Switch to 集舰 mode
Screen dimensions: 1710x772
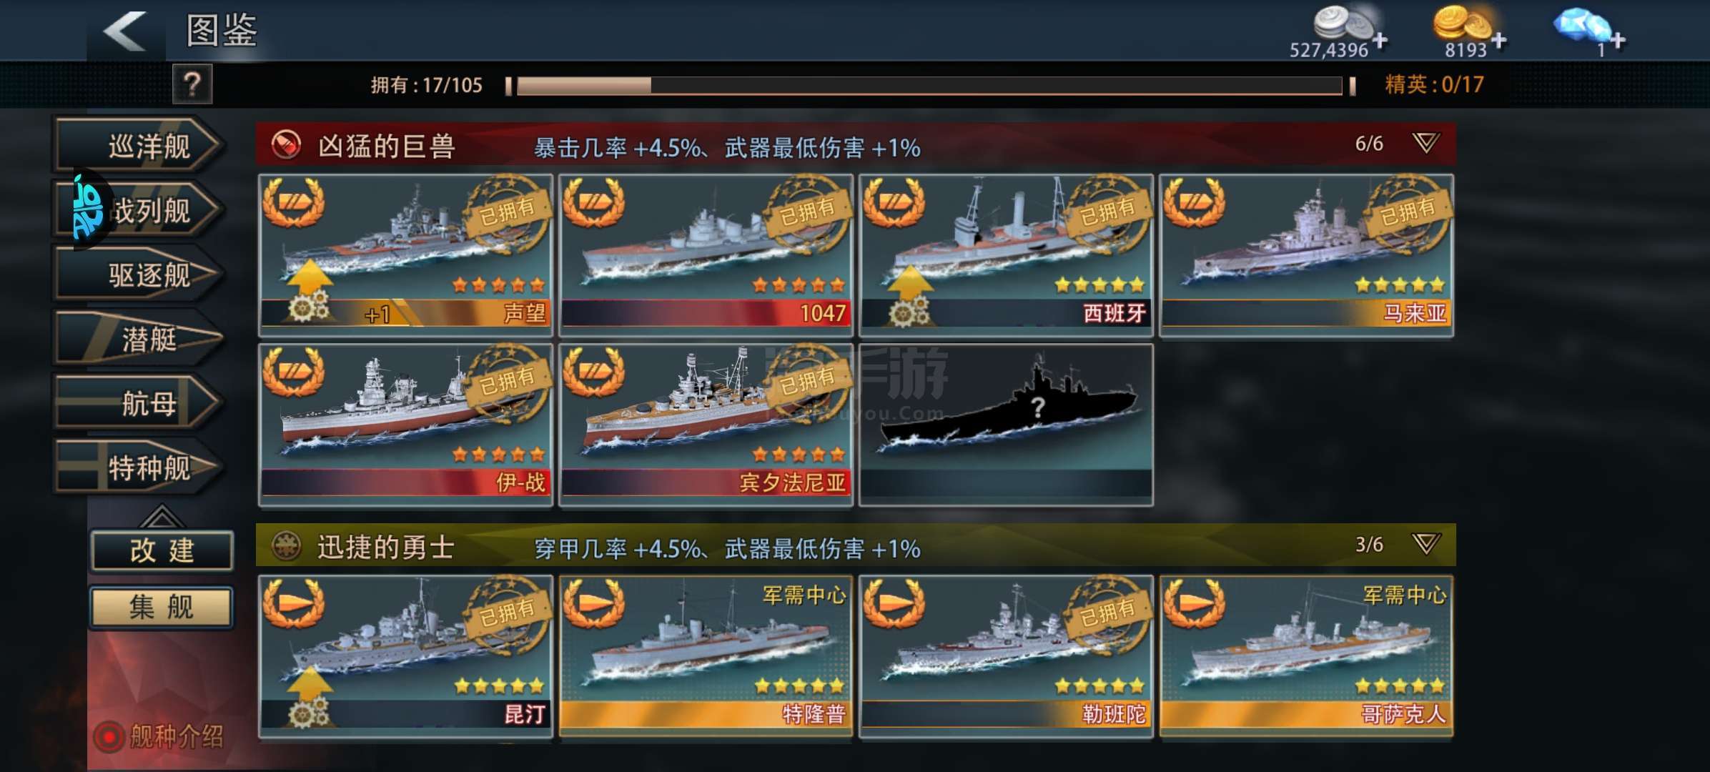(162, 607)
